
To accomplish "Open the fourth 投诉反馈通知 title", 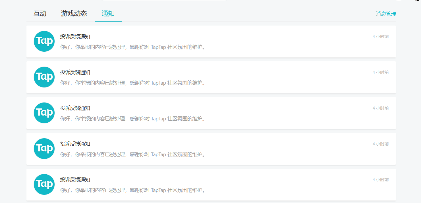I will pos(75,144).
